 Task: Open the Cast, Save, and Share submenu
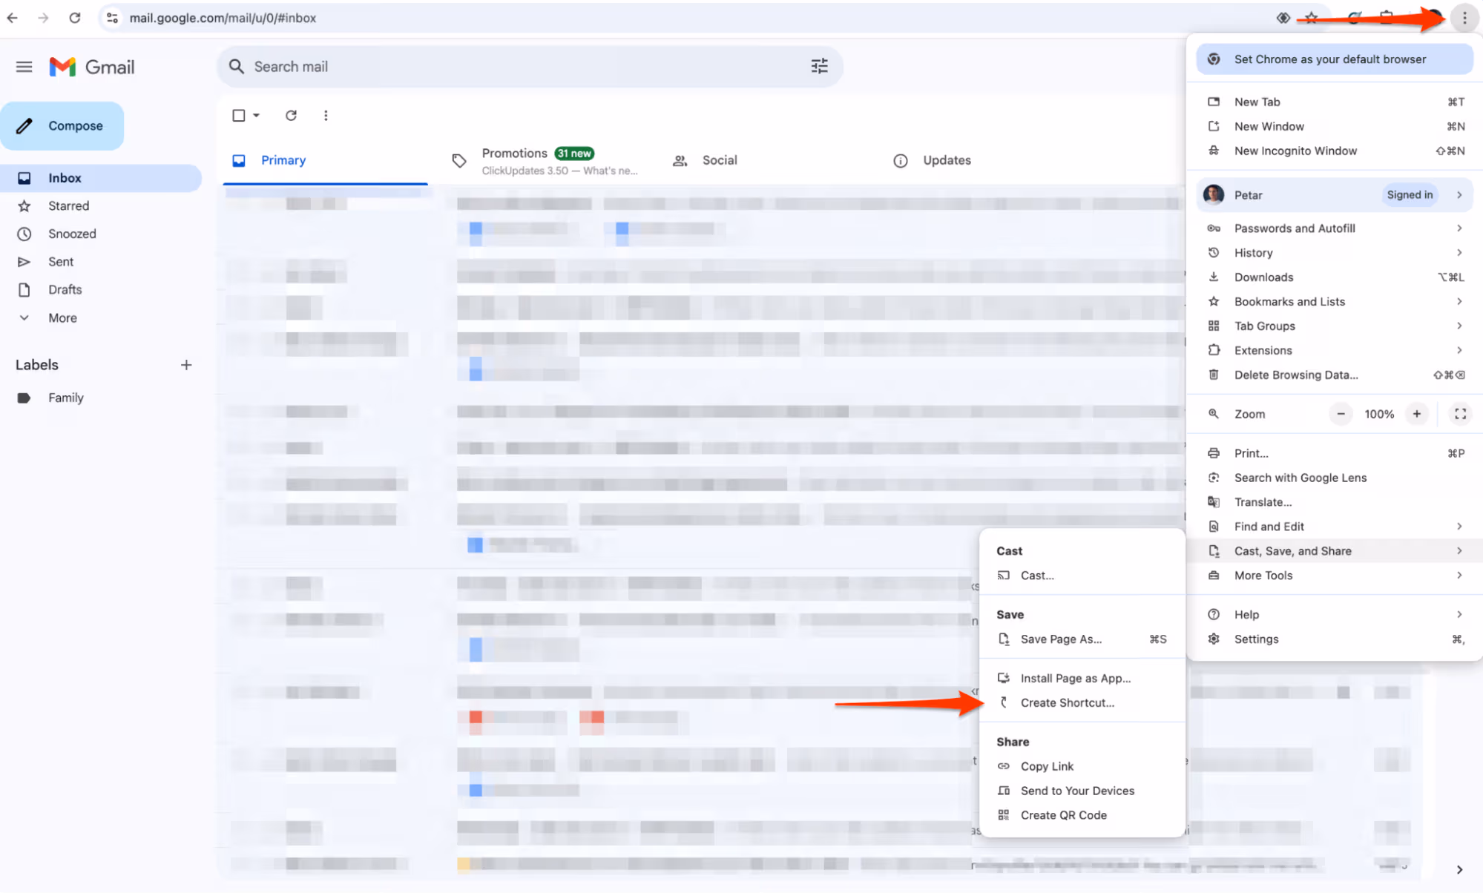point(1293,550)
